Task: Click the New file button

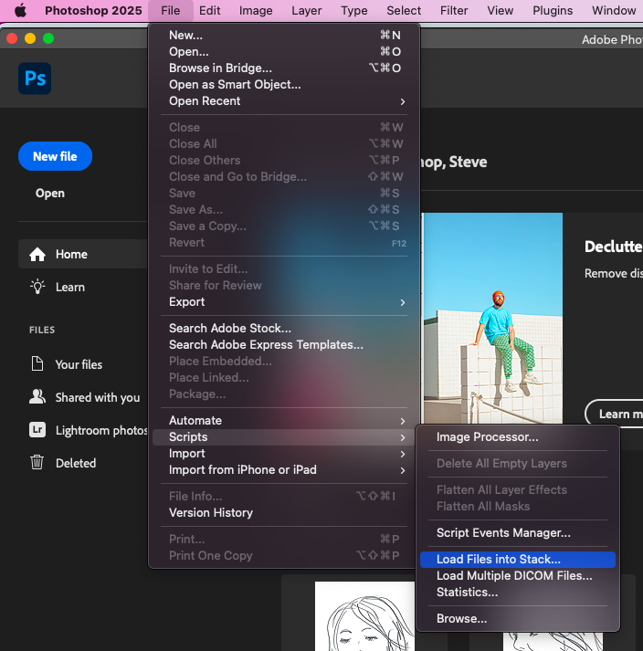Action: point(55,156)
